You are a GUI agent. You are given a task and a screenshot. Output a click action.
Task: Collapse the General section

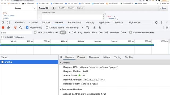[60, 63]
